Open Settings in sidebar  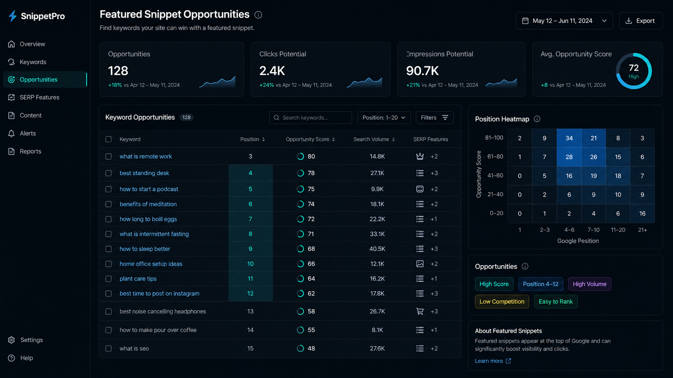pos(45,340)
